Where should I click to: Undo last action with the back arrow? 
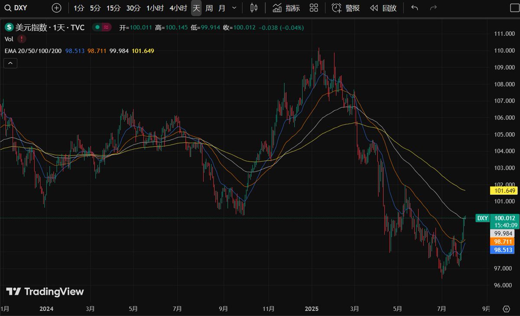(x=415, y=8)
